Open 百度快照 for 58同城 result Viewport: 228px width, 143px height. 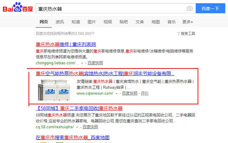click(x=90, y=127)
